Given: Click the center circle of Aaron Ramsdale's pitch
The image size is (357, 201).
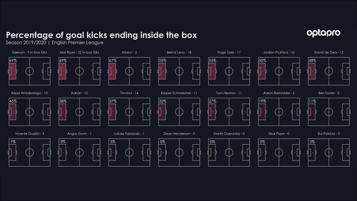Looking at the screenshot, I should click(x=279, y=112).
